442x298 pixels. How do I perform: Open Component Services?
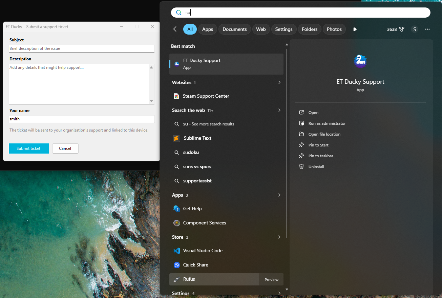click(x=204, y=223)
